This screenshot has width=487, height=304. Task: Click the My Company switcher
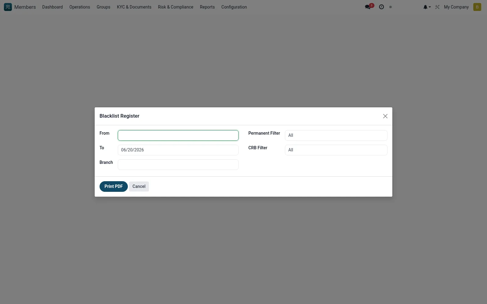[456, 7]
